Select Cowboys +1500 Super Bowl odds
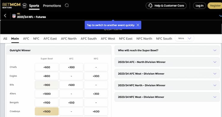This screenshot has height=117, width=222. (x=46, y=111)
